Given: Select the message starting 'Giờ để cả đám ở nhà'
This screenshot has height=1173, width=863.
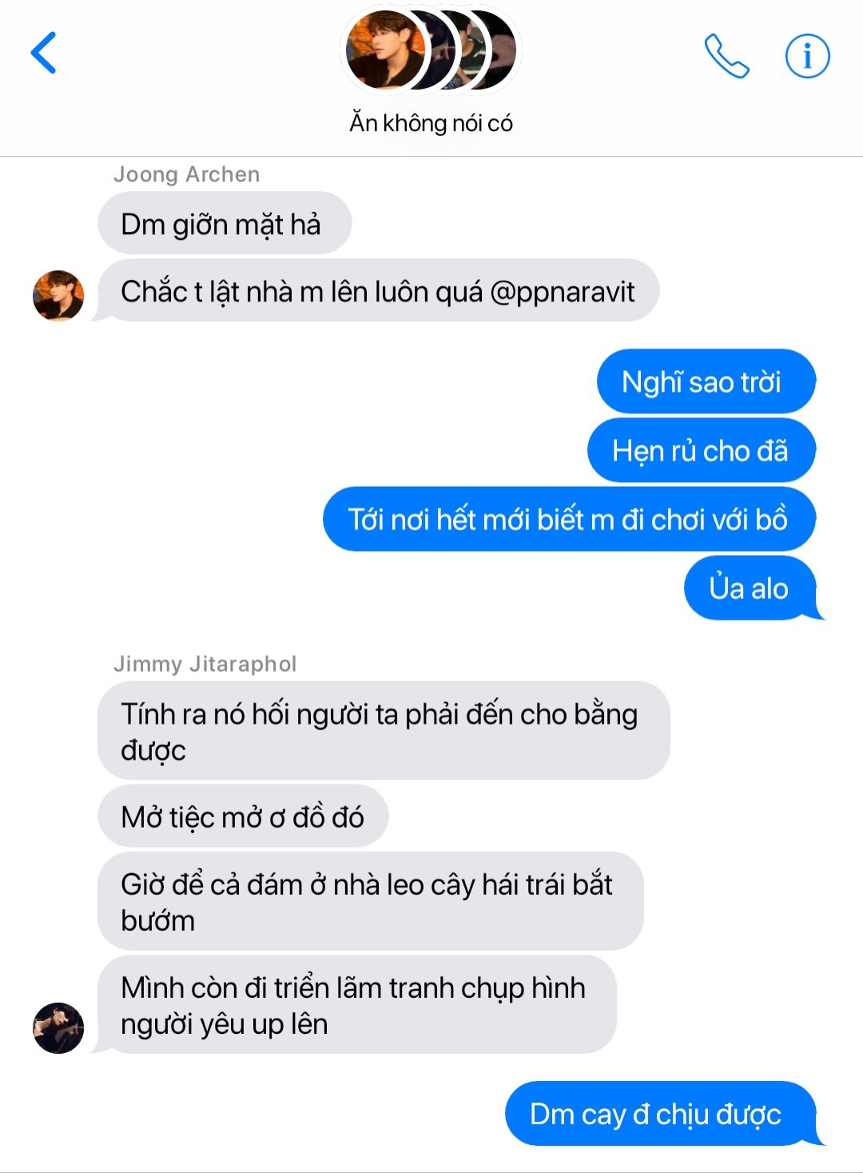Looking at the screenshot, I should coord(371,901).
